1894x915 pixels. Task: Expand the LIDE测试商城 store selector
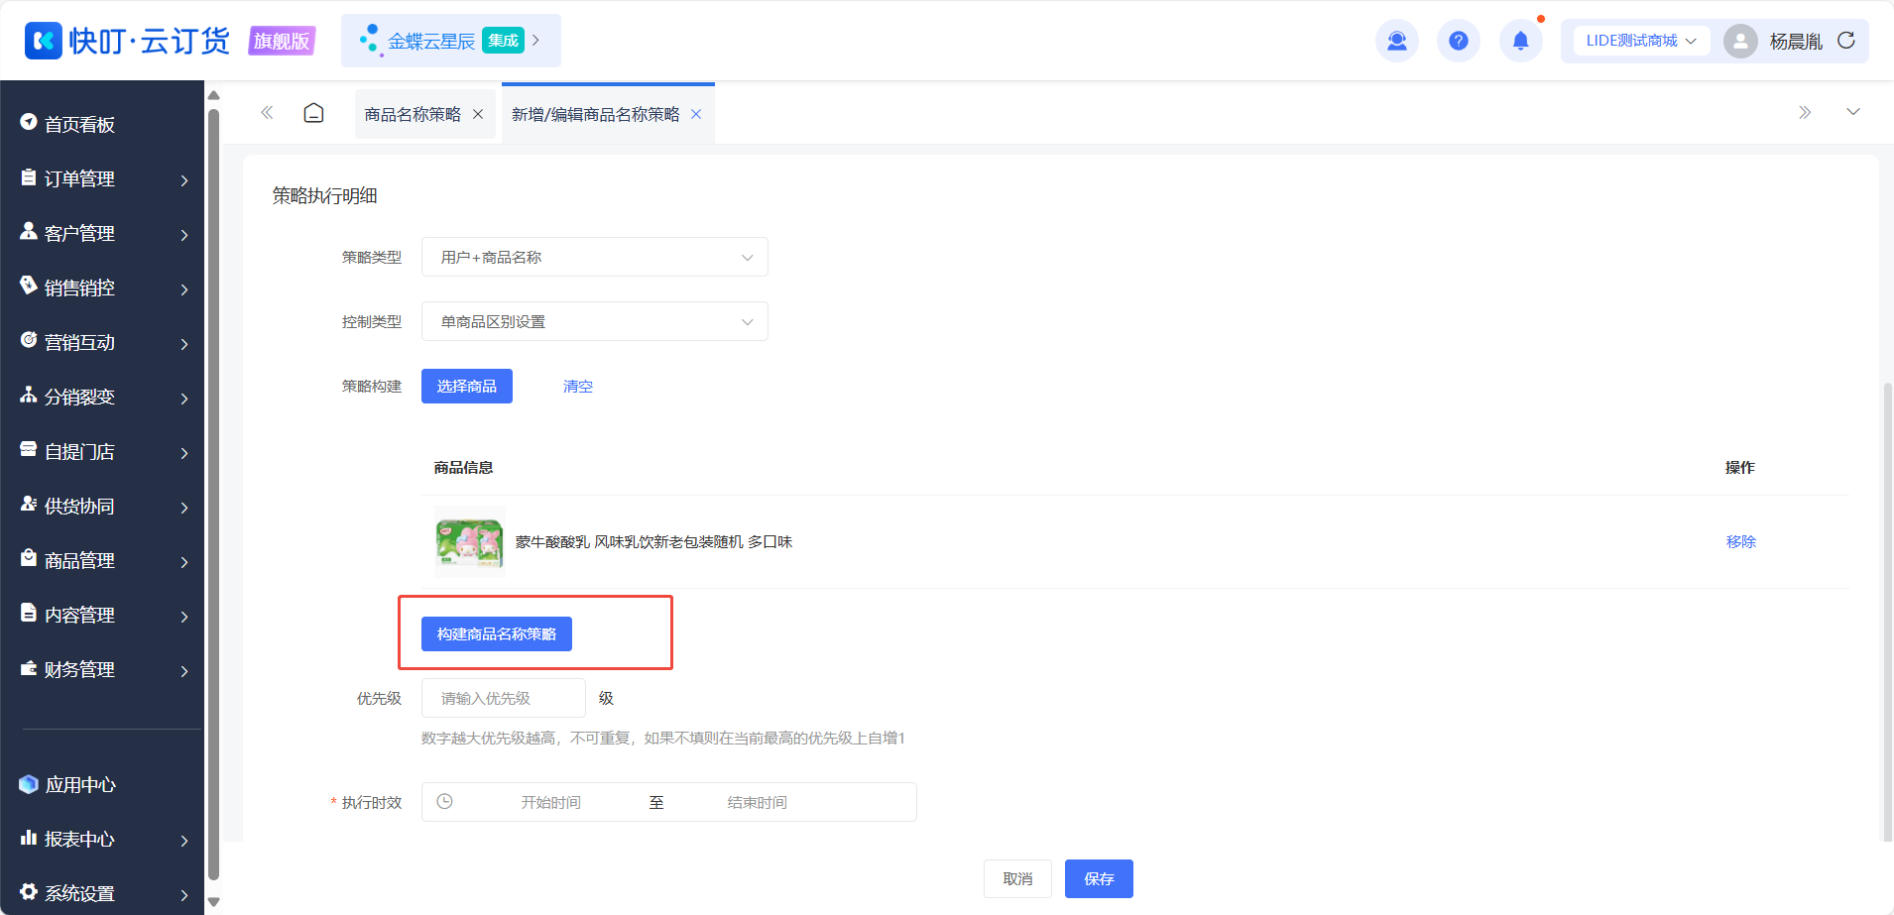[x=1641, y=41]
